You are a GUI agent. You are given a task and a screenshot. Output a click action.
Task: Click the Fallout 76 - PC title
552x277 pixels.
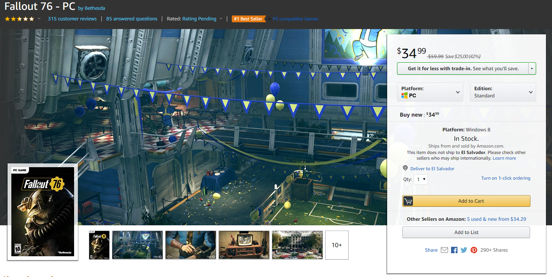[40, 6]
